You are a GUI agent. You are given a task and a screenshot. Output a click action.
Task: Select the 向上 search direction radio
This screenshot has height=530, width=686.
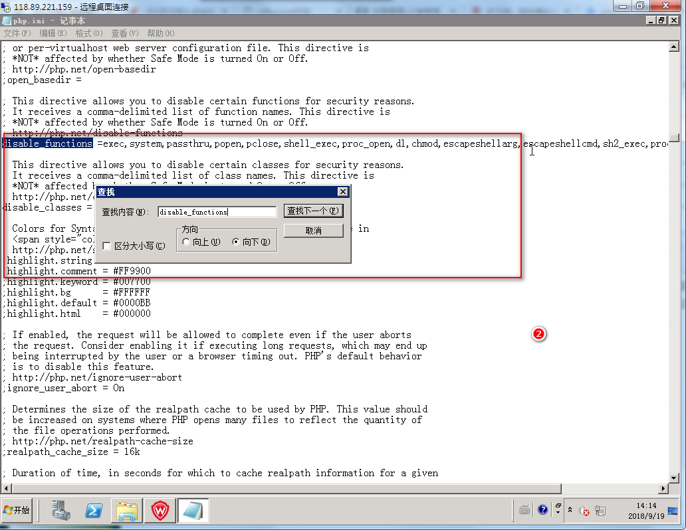186,242
